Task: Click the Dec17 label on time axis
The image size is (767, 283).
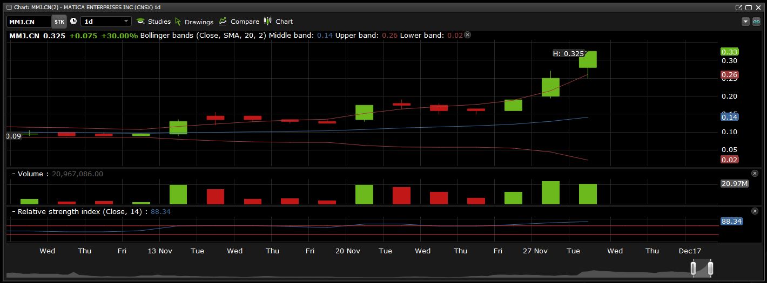Action: point(690,251)
